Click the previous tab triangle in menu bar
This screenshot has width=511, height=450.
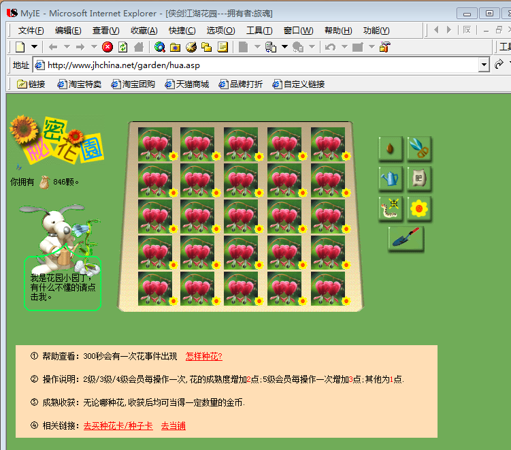click(436, 30)
